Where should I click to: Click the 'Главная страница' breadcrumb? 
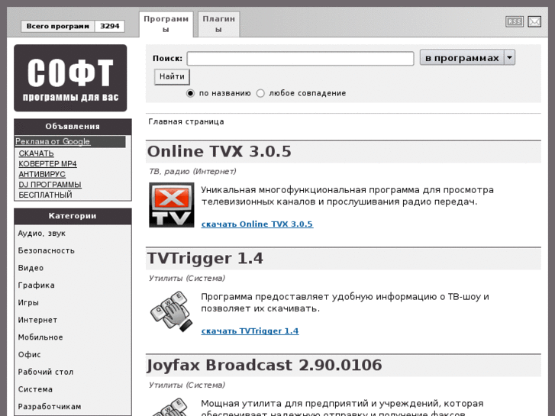186,122
